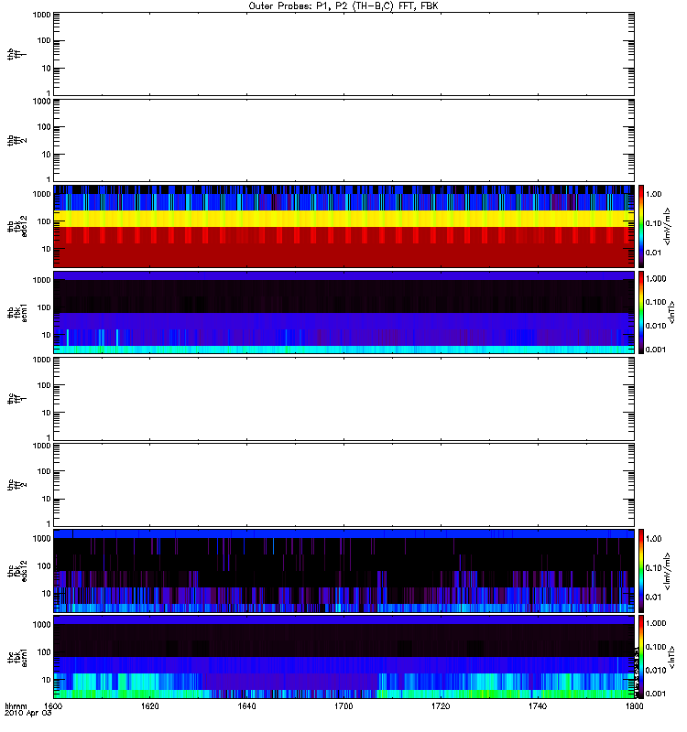Image resolution: width=687 pixels, height=732 pixels.
Task: Click the color bar beside thc fbk edc12
Action: [641, 571]
